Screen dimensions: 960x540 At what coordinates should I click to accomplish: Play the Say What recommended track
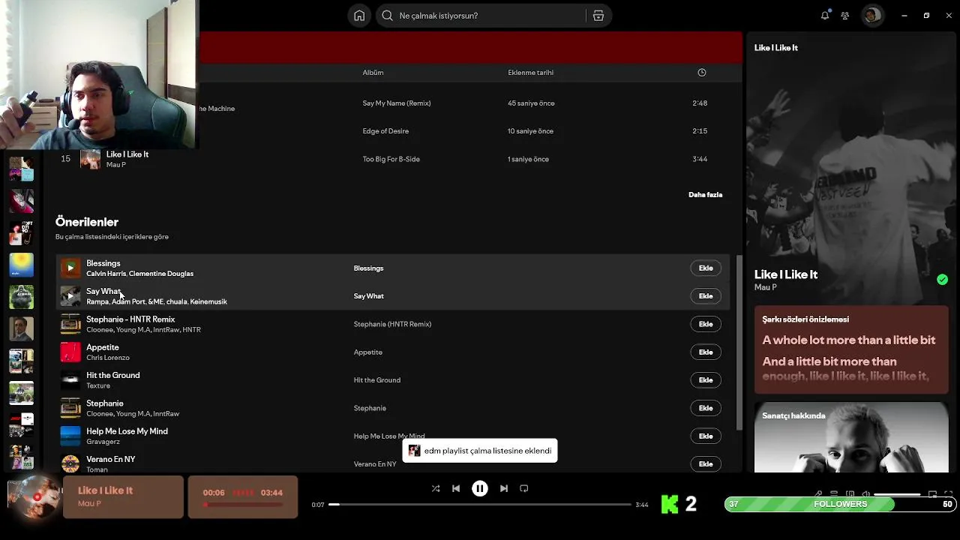(x=70, y=296)
